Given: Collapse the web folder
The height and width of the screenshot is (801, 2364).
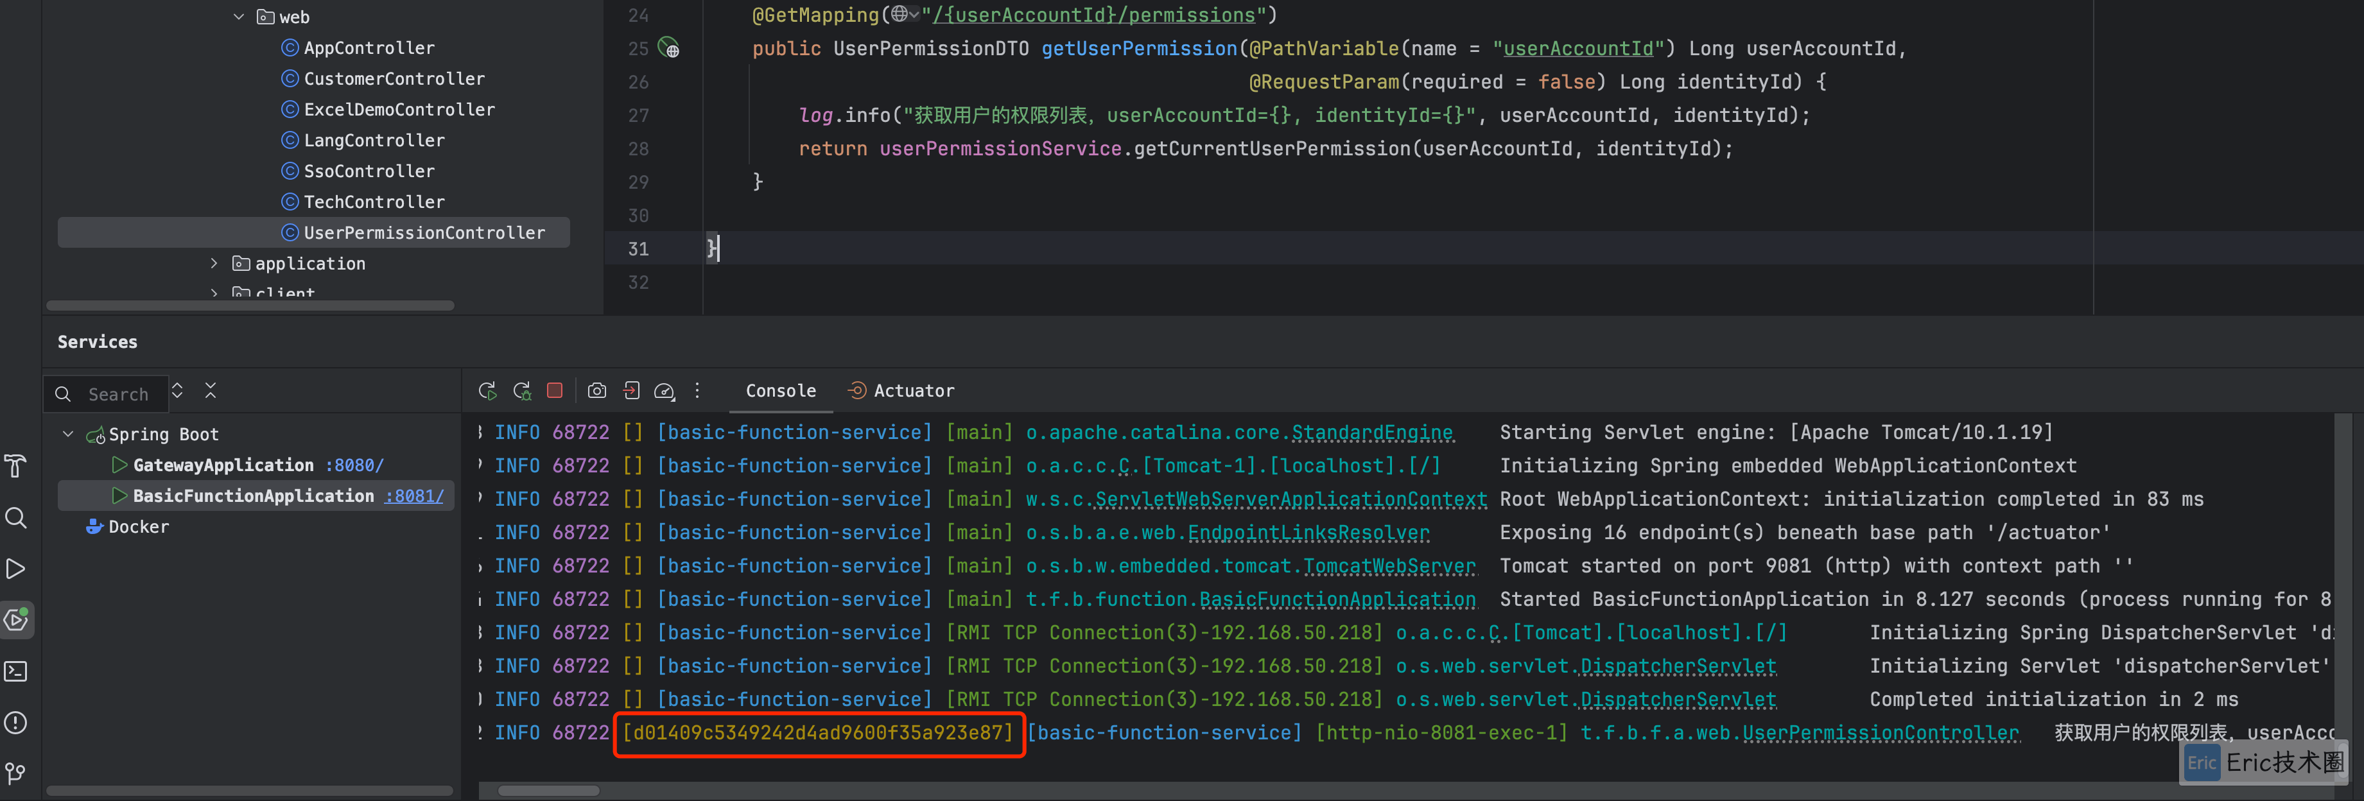Looking at the screenshot, I should pyautogui.click(x=239, y=17).
